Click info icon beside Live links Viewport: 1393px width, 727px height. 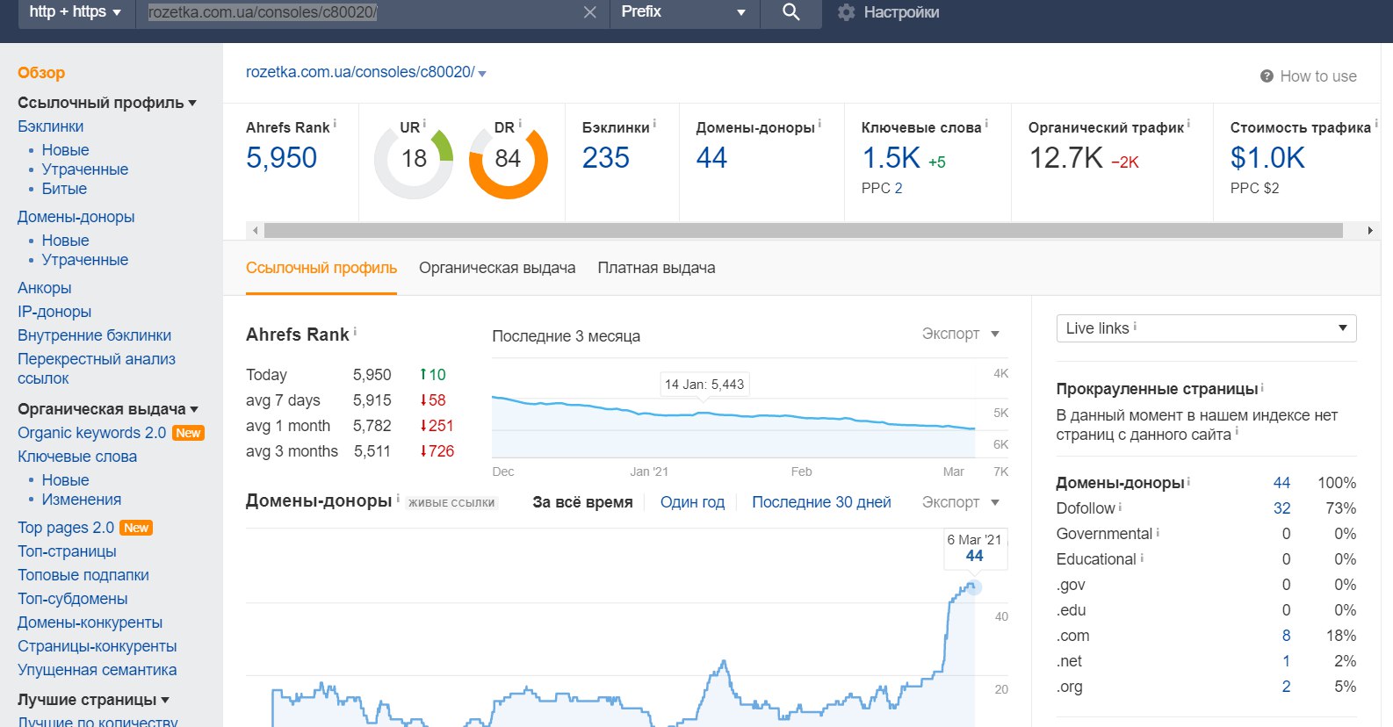tap(1135, 326)
